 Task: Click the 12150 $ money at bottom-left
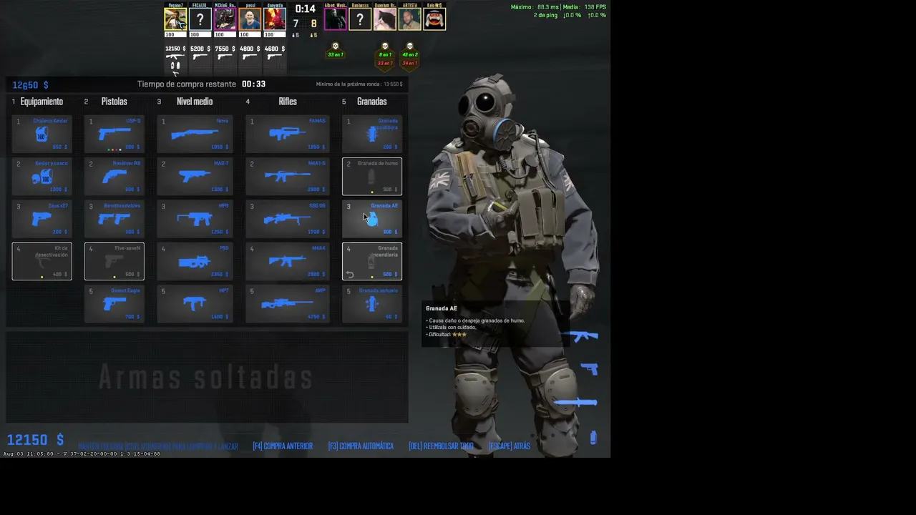(x=35, y=439)
